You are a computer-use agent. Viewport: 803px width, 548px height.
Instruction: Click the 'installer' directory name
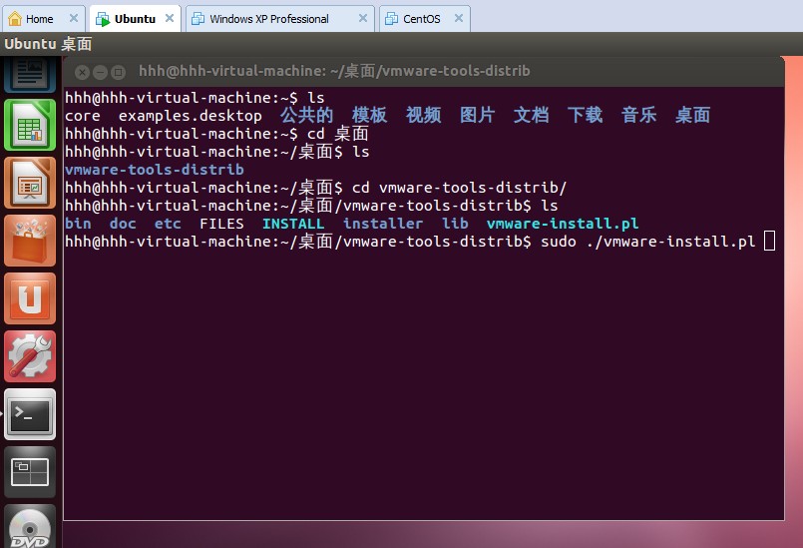(x=383, y=224)
